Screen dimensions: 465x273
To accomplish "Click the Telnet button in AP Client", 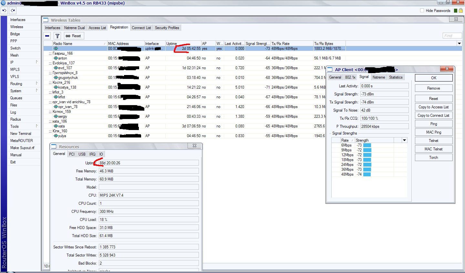I will tap(434, 141).
